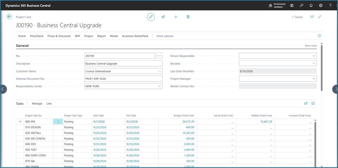Open the settings gear
338x168 pixels.
coord(320,6)
